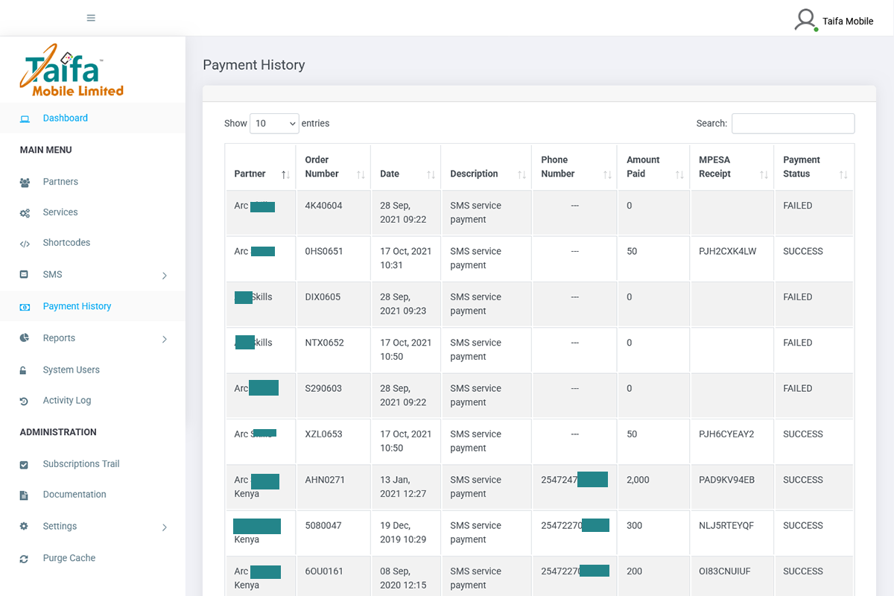Viewport: 894px width, 596px height.
Task: Select the Partners icon in sidebar
Action: [x=26, y=182]
